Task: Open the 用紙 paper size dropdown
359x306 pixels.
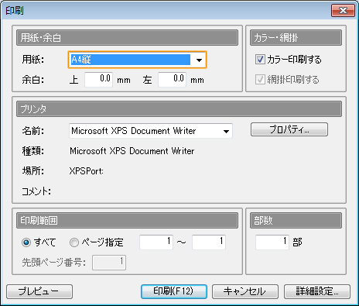Action: (137, 60)
